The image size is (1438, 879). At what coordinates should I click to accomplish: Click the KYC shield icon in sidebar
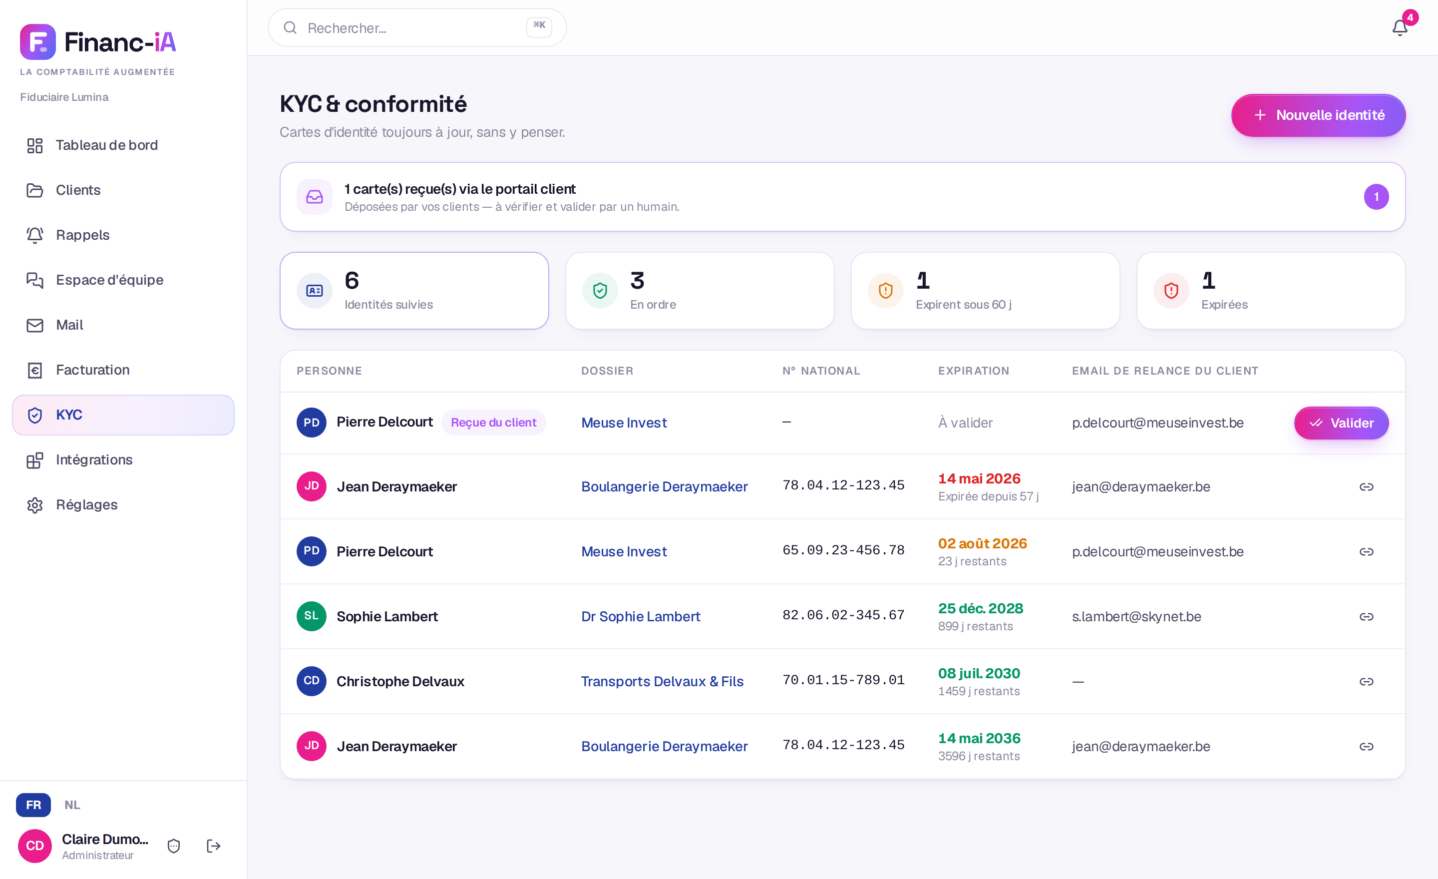click(35, 415)
